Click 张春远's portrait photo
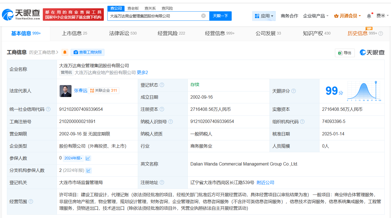 click(x=65, y=91)
